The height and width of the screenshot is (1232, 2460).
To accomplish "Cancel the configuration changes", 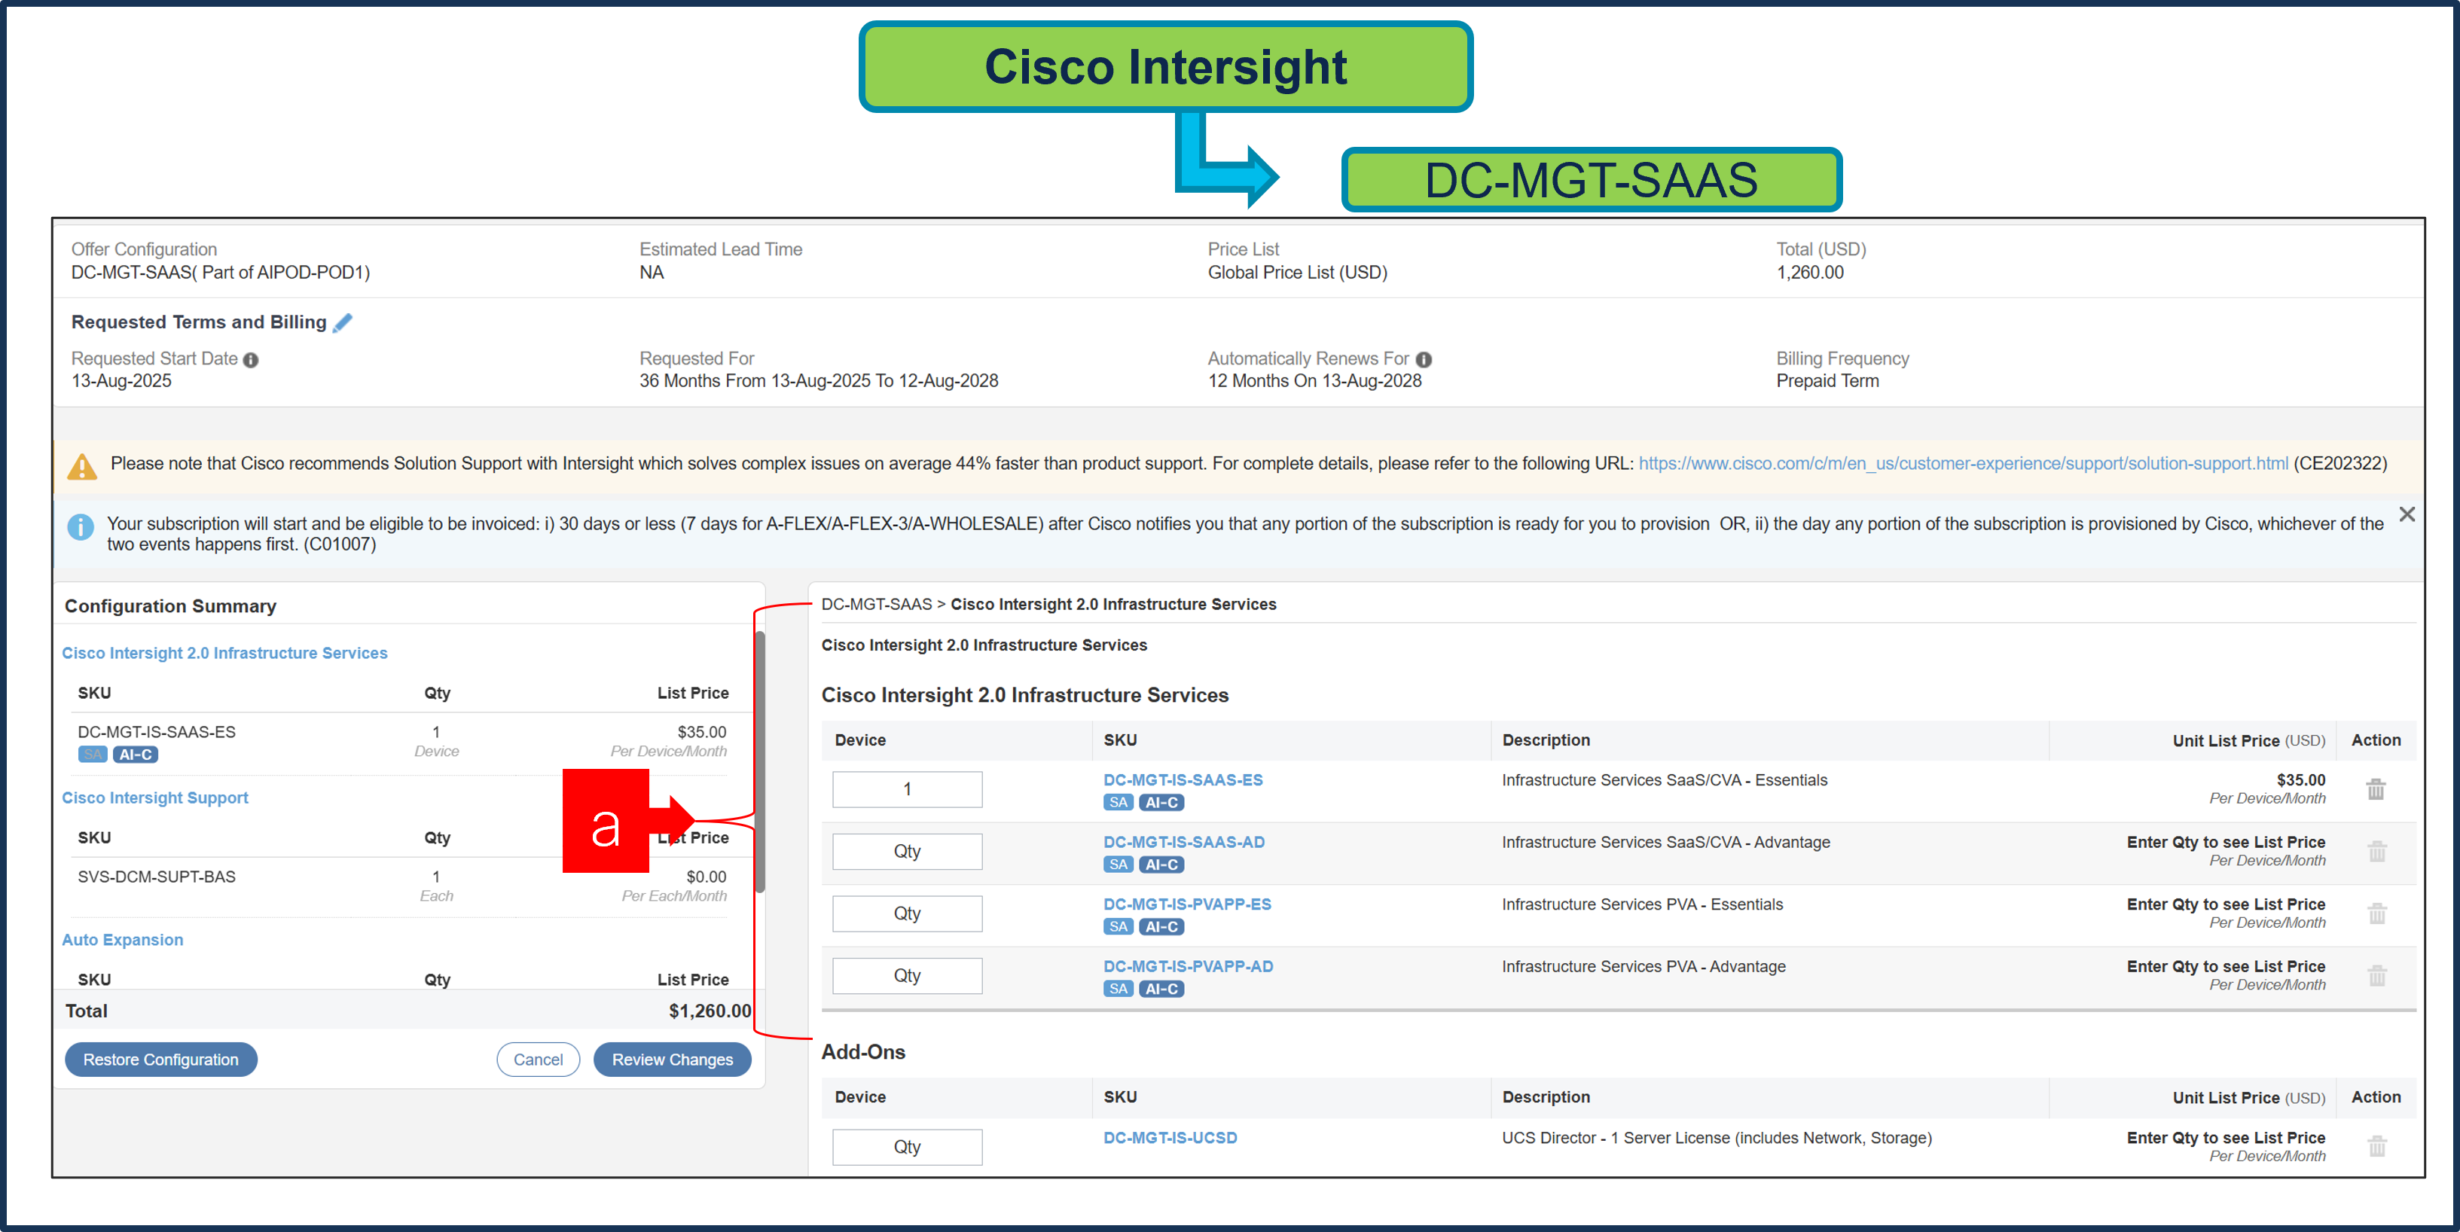I will (x=538, y=1059).
